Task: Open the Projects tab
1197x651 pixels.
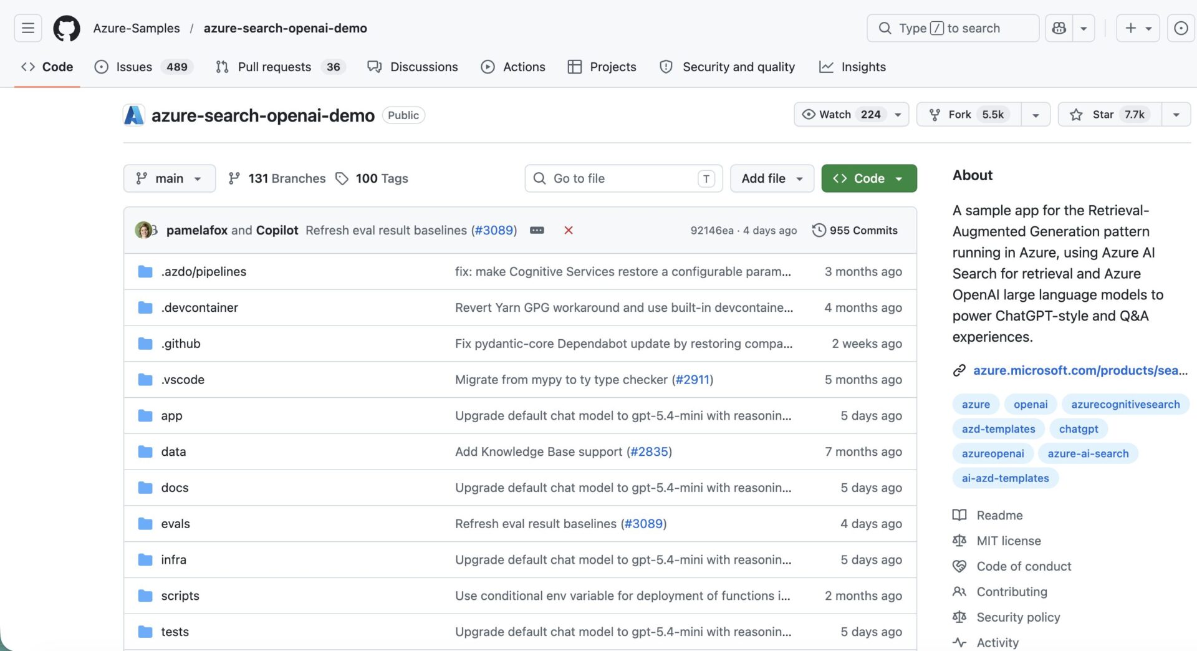Action: click(x=602, y=67)
